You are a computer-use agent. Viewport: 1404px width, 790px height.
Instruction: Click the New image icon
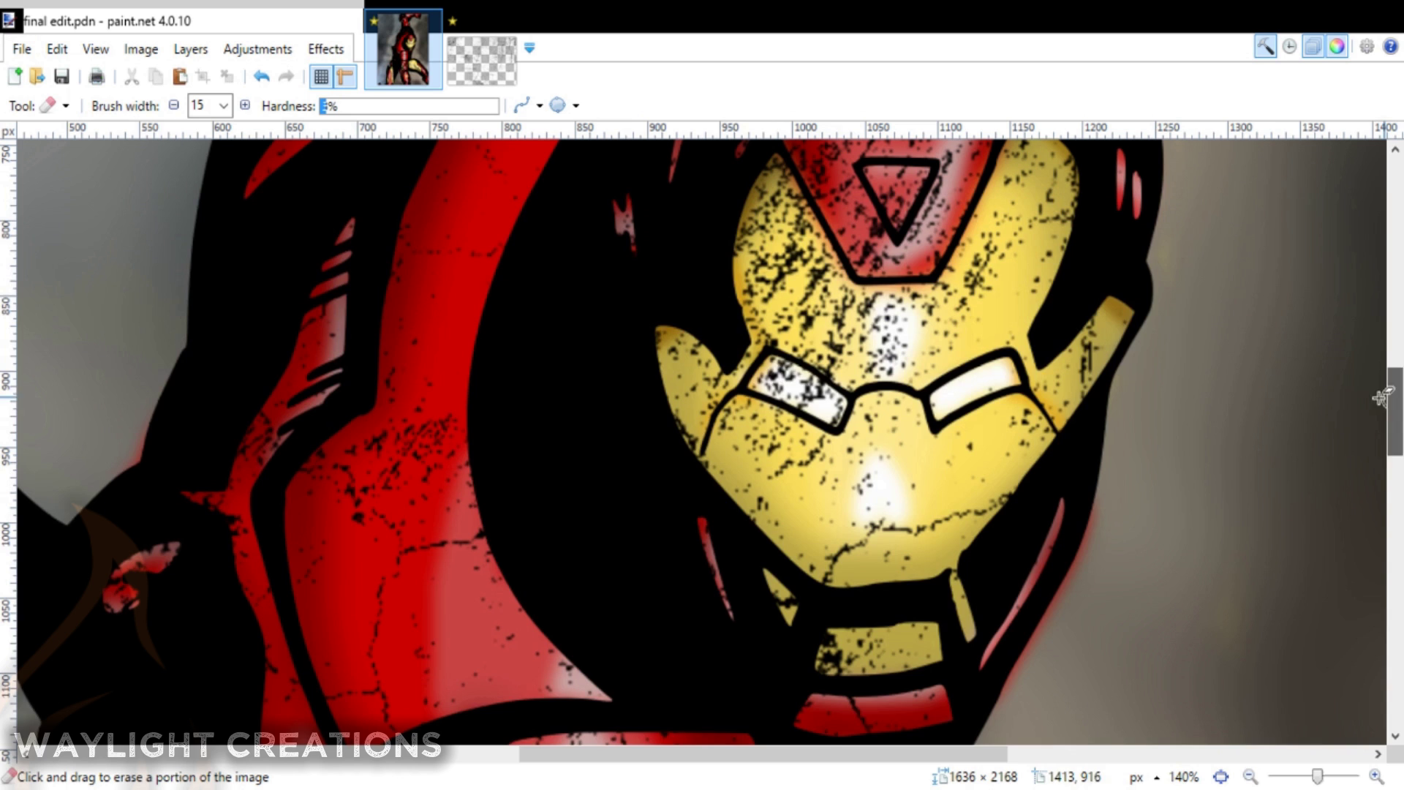[x=15, y=76]
